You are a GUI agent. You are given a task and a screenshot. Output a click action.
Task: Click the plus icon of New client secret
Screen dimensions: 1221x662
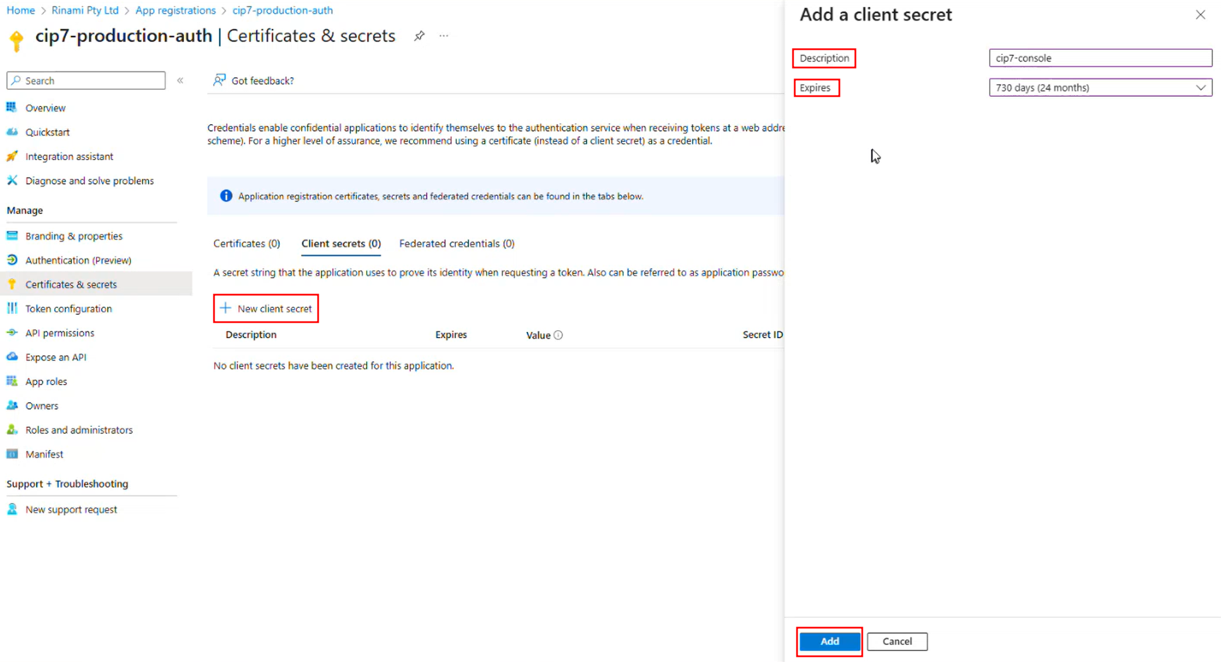225,308
